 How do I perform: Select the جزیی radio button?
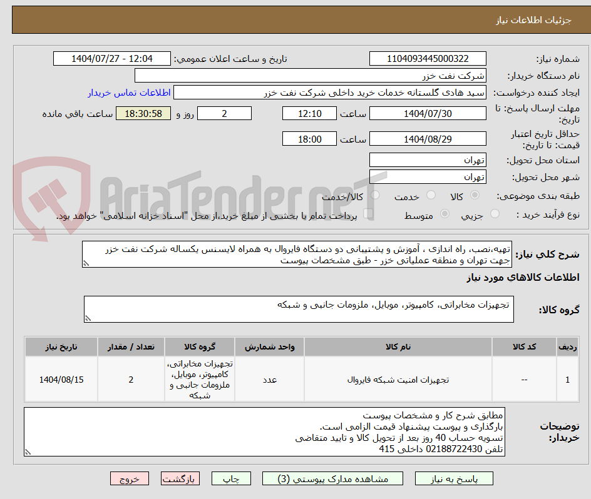(x=495, y=213)
